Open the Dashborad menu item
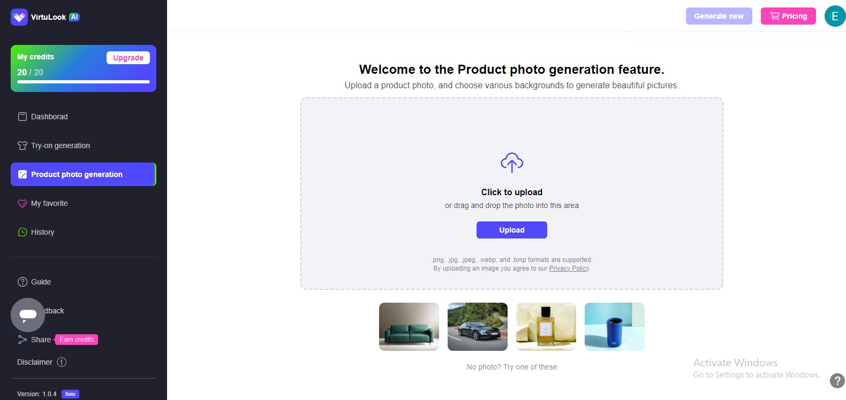Viewport: 846px width, 400px height. [x=49, y=117]
